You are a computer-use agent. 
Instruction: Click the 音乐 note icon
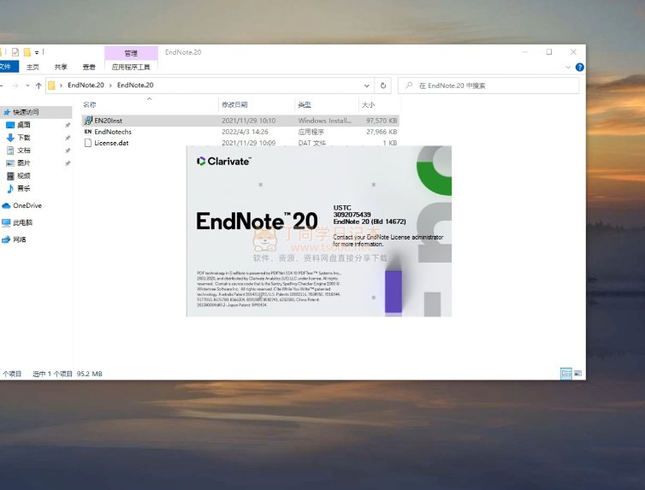10,188
